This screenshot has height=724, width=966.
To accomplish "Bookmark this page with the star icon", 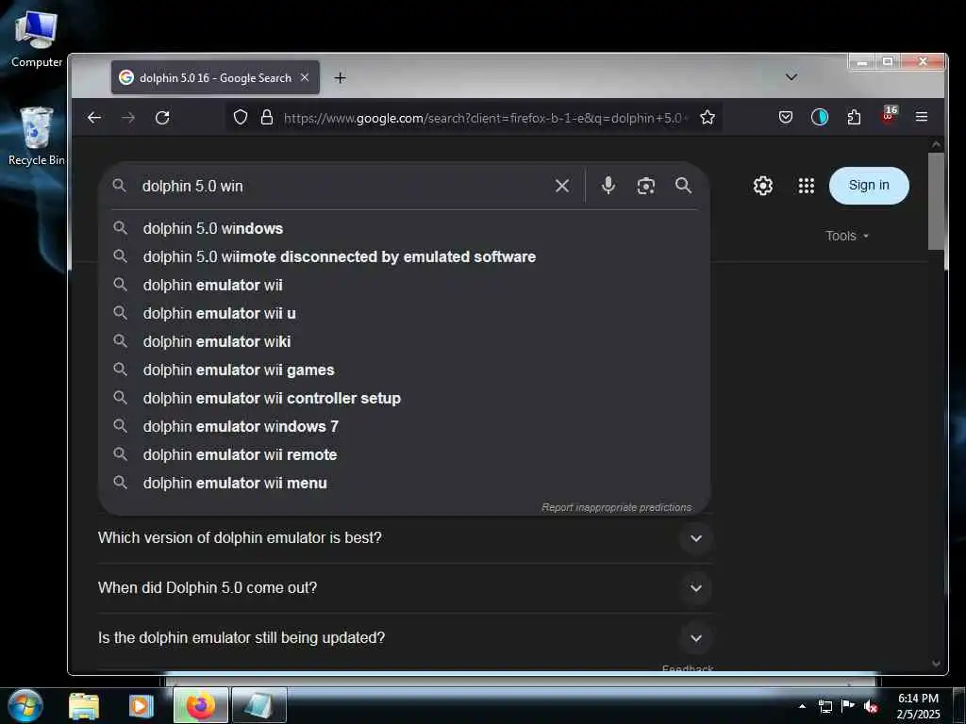I will [x=708, y=117].
